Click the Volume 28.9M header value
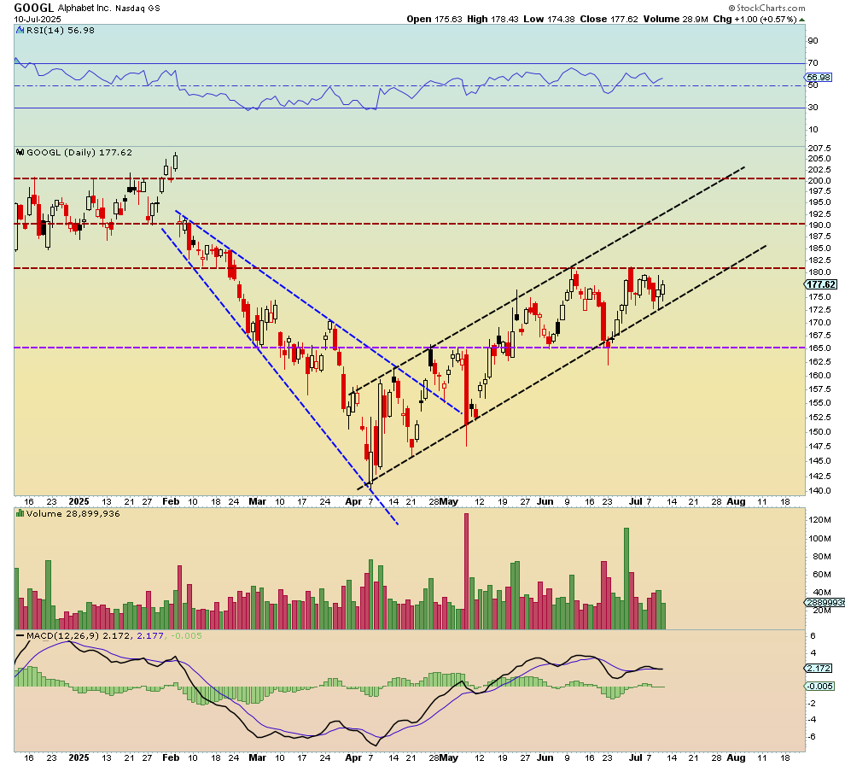Viewport: 845px width, 766px height. tap(675, 19)
